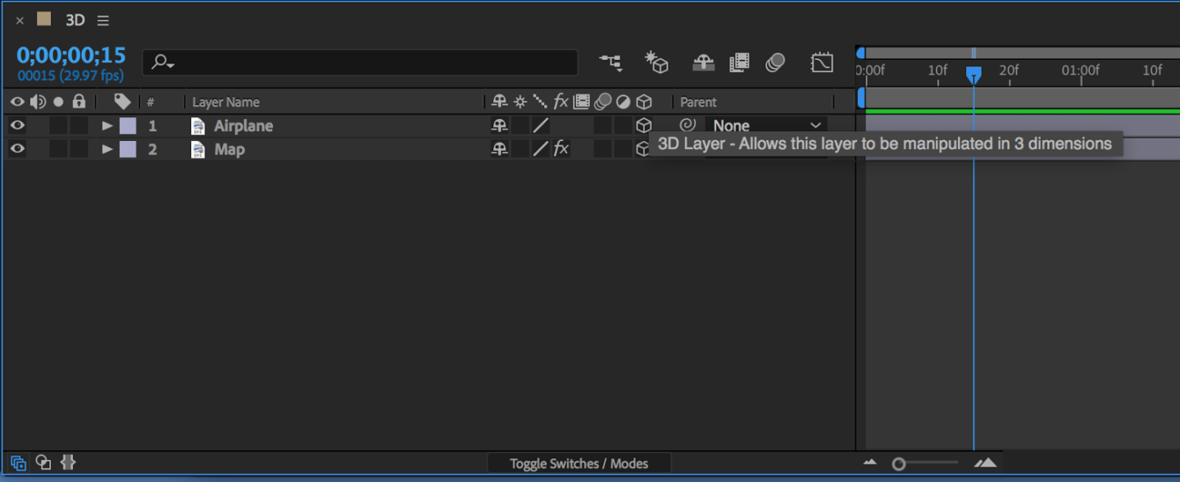Toggle Shy switch on Map layer
Screen dimensions: 1180x482
tap(499, 149)
